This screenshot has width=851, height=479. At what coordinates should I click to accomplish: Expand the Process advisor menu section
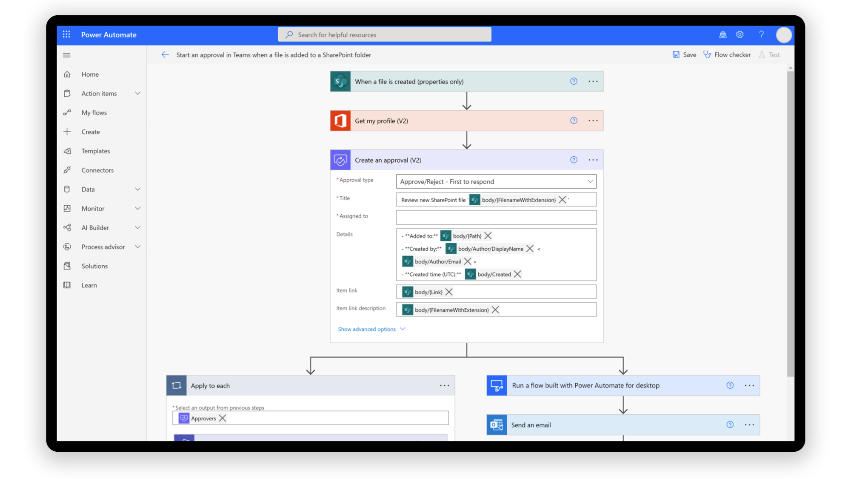103,247
